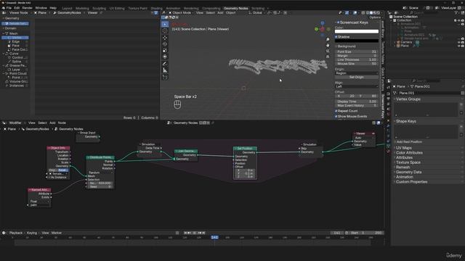Click the perspective/orthographic grid icon in viewport

click(x=328, y=57)
